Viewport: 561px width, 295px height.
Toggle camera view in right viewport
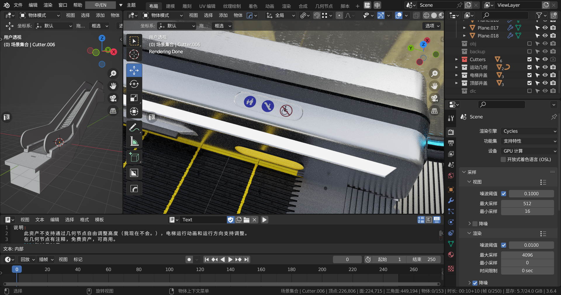click(434, 98)
